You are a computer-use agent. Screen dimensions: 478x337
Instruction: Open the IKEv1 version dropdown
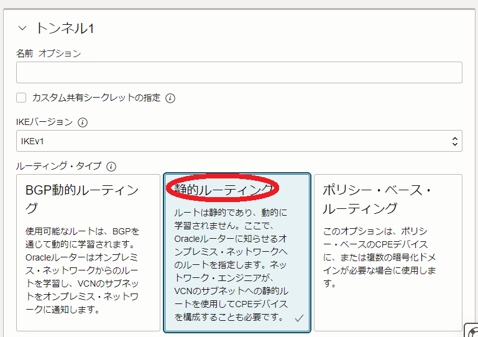[x=239, y=141]
